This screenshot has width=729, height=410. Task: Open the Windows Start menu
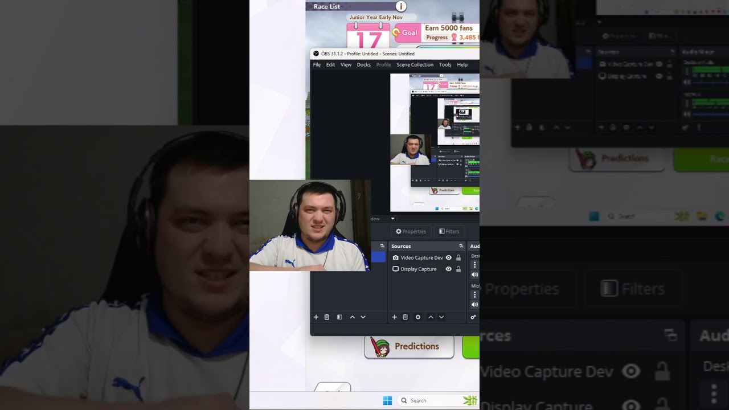(387, 400)
